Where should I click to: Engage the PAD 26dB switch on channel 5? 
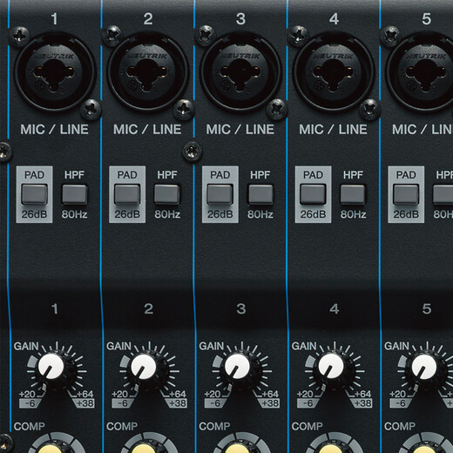pyautogui.click(x=406, y=194)
